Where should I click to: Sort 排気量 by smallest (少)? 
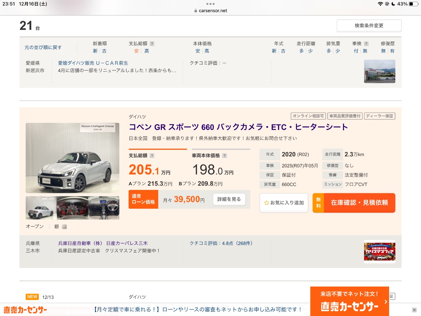point(338,51)
